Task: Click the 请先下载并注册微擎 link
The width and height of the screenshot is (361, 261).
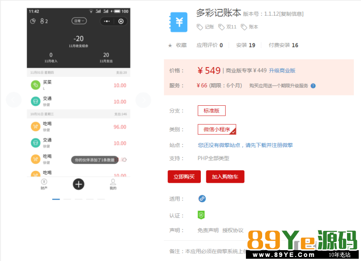Action: pyautogui.click(x=269, y=145)
